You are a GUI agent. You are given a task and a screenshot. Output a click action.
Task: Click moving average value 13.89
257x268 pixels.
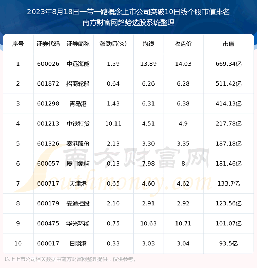point(148,64)
